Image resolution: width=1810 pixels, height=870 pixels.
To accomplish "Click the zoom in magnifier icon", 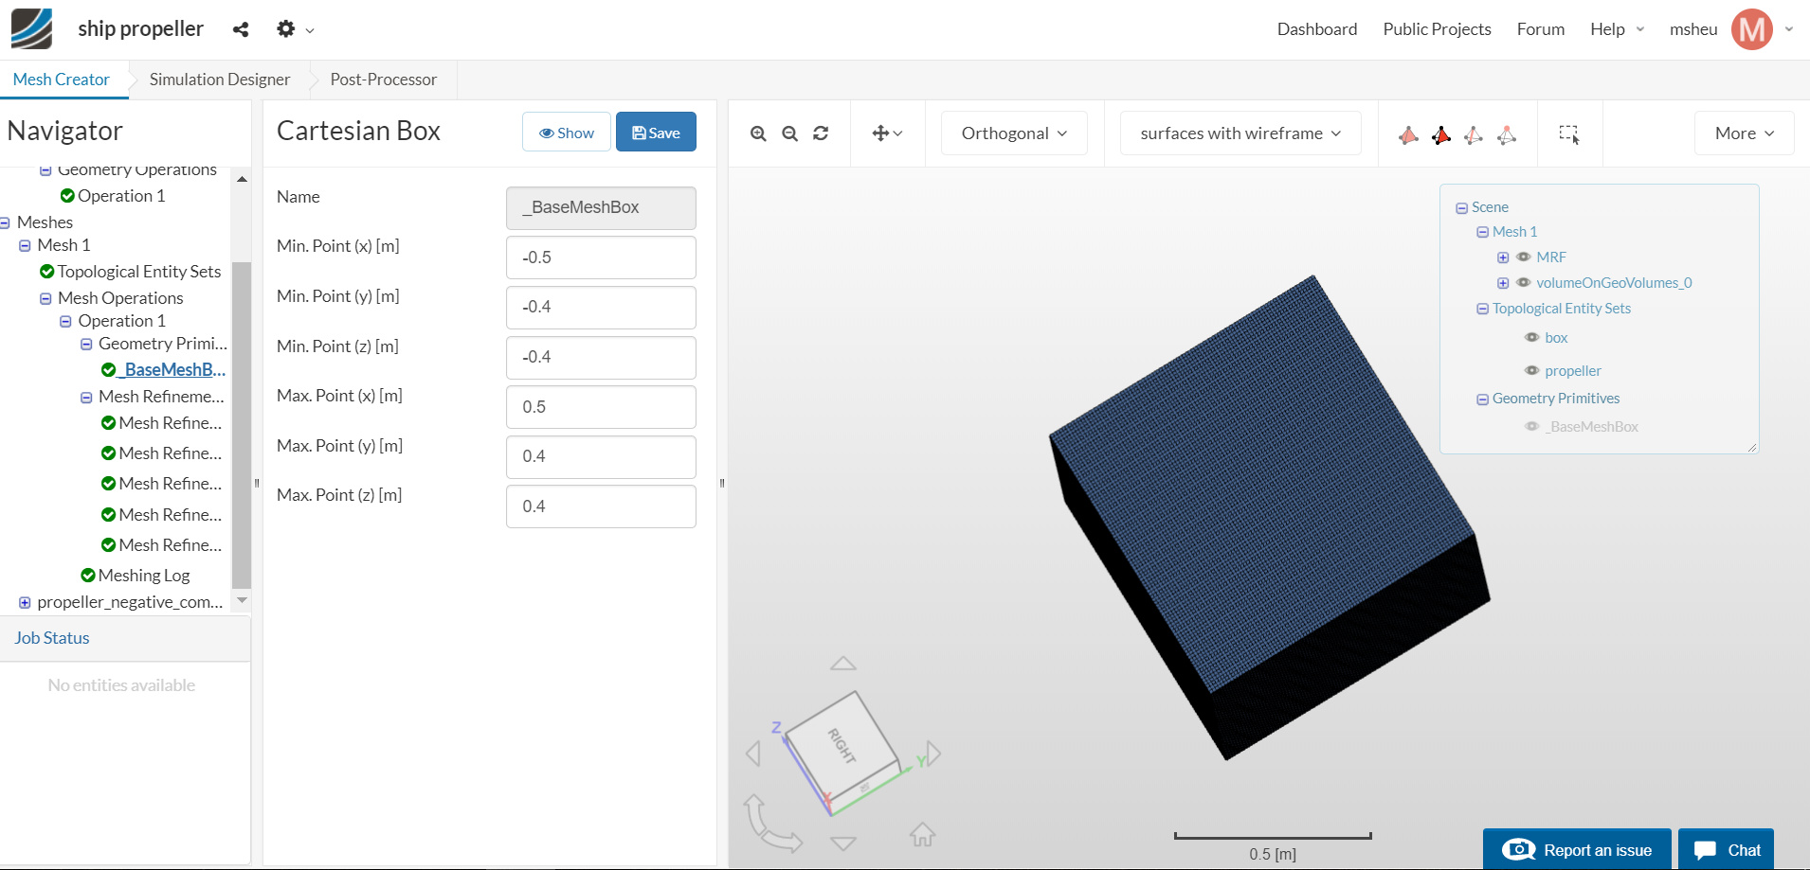I will click(758, 133).
